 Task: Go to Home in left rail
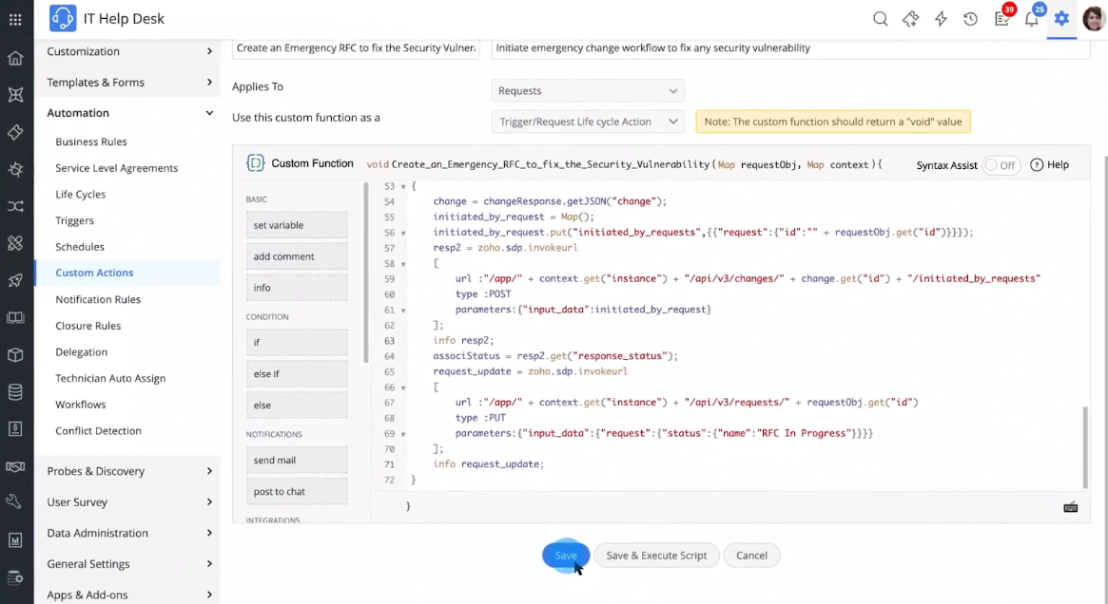(15, 58)
